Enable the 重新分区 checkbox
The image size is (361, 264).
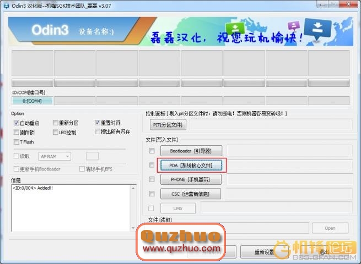[x=55, y=123]
